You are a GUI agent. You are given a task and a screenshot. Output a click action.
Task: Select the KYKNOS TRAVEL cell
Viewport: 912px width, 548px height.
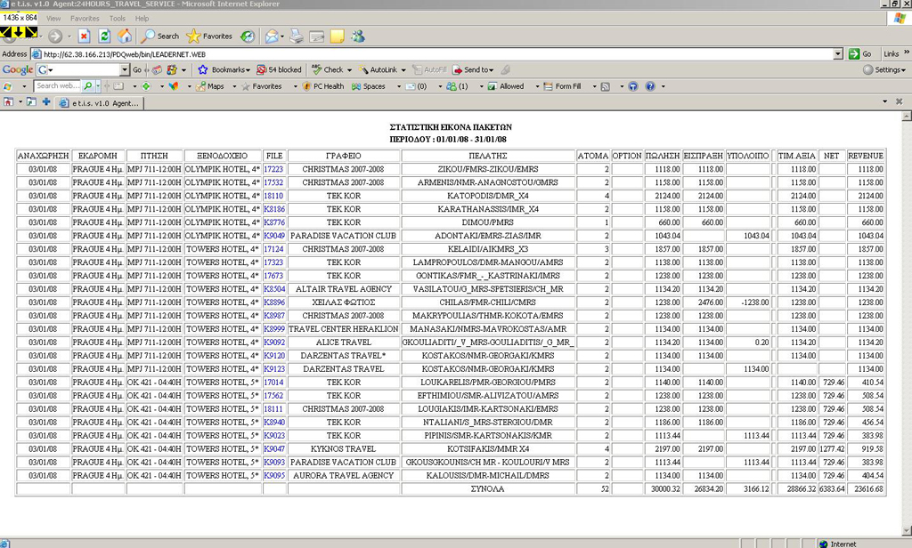(x=344, y=448)
